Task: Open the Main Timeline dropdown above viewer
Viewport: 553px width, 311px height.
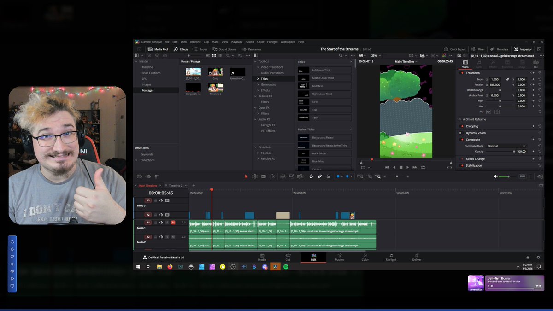Action: click(x=406, y=61)
